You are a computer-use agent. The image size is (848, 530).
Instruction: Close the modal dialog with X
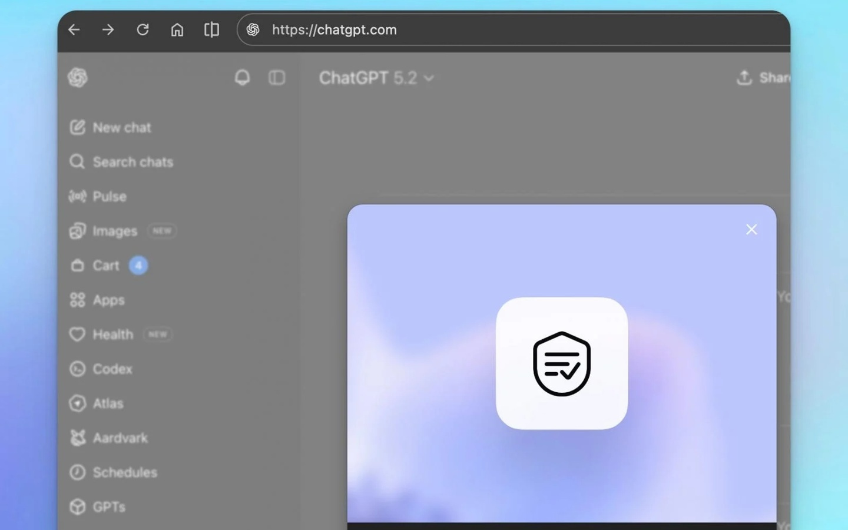(751, 230)
